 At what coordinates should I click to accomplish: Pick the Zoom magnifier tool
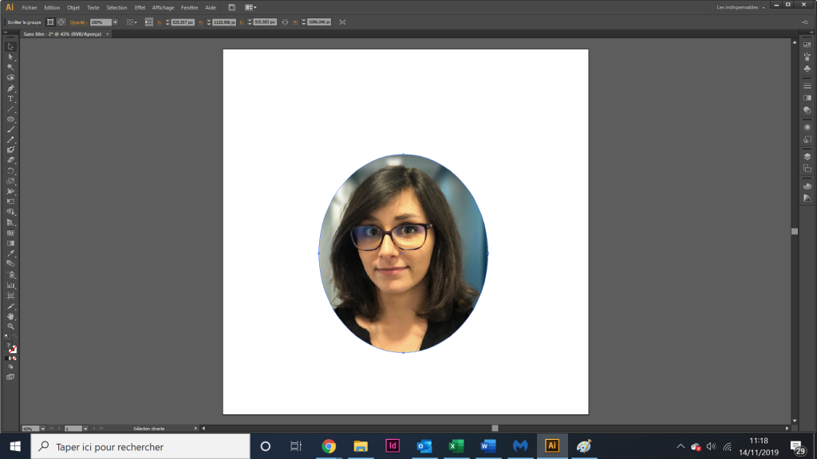click(x=10, y=326)
